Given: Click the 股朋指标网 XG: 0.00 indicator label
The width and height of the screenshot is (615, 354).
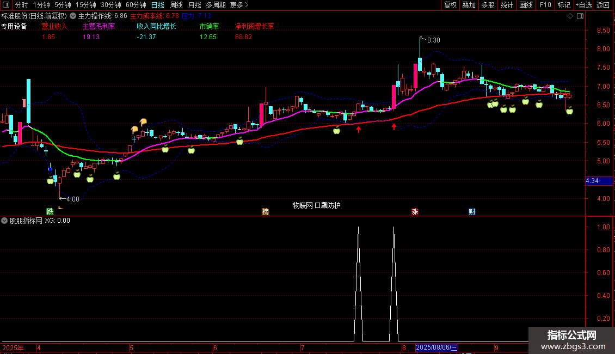Looking at the screenshot, I should pyautogui.click(x=40, y=221).
